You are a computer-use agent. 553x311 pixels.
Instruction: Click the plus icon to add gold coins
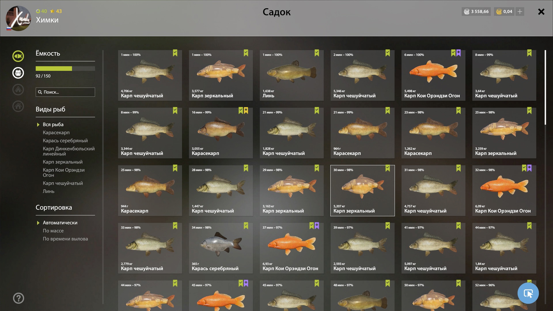(x=520, y=12)
